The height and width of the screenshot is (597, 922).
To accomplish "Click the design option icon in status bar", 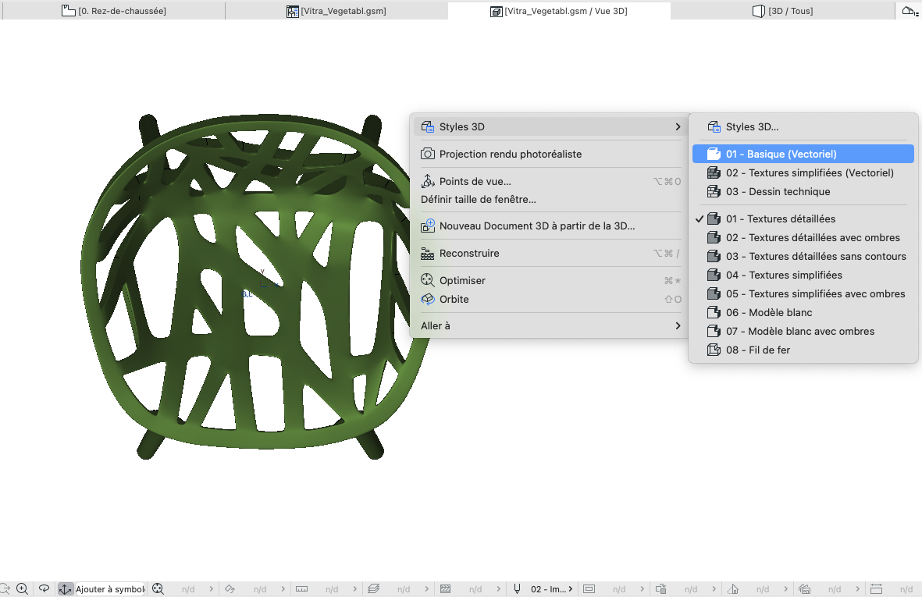I will tap(805, 588).
